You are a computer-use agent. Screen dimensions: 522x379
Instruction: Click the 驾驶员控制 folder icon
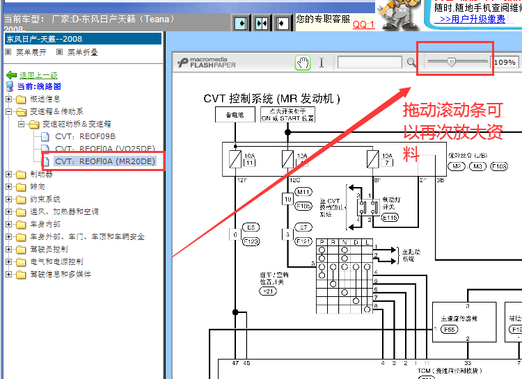pos(21,250)
